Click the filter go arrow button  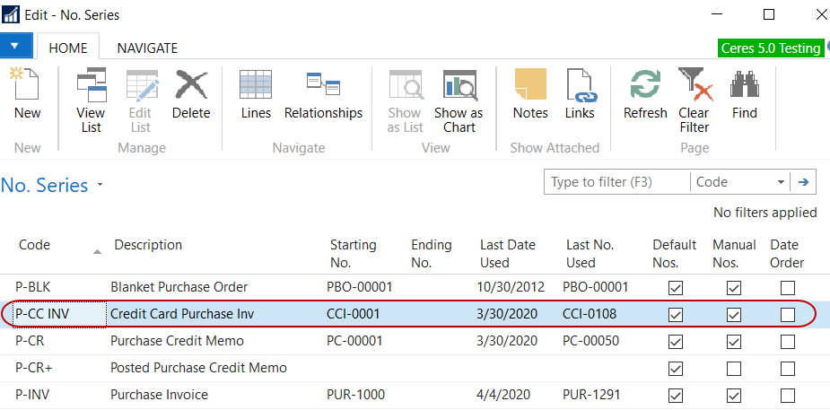click(x=803, y=182)
